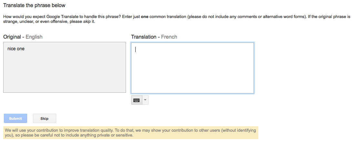Place cursor at blinking caret in translation box
The image size is (353, 143).
136,49
